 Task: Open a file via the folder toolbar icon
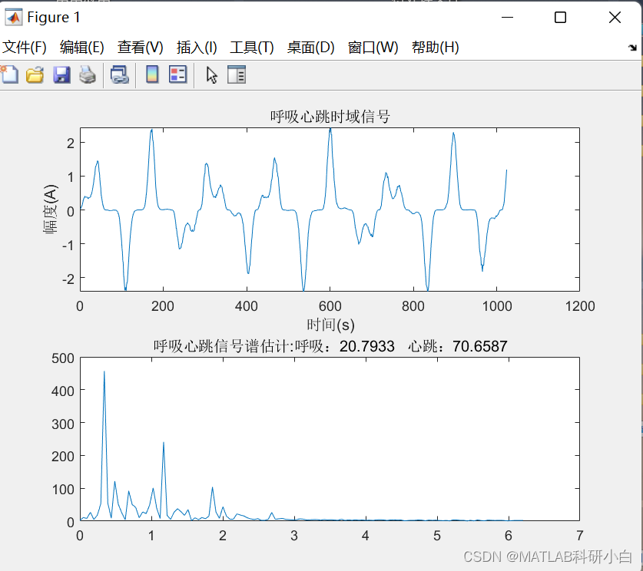34,74
